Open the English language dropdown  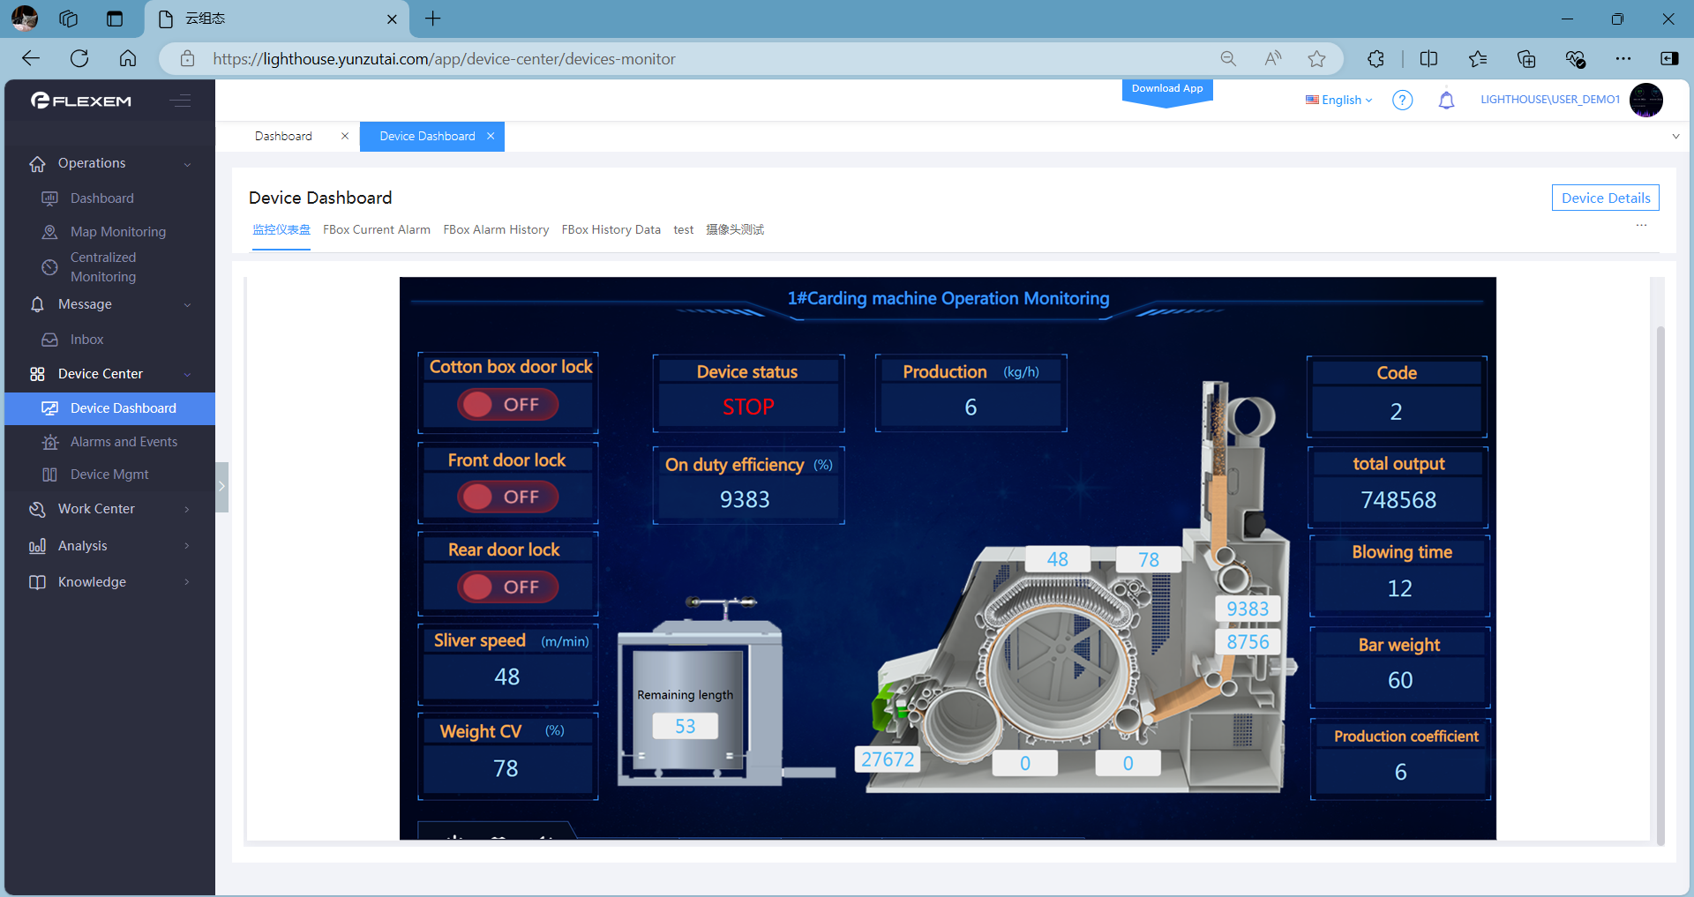tap(1339, 100)
